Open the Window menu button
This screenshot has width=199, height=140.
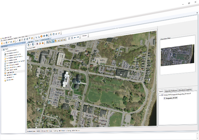(x=84, y=36)
